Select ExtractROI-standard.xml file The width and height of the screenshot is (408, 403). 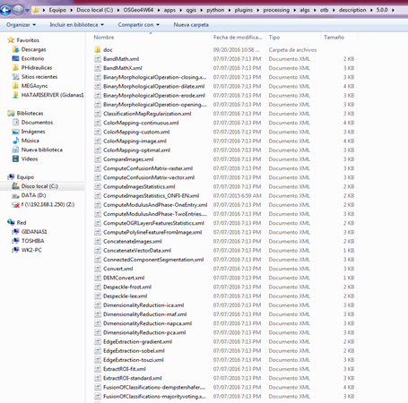click(133, 378)
